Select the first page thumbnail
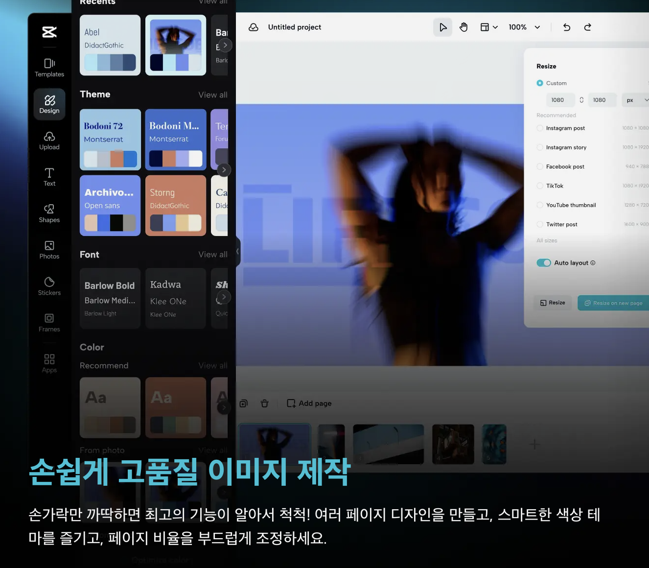 click(275, 444)
